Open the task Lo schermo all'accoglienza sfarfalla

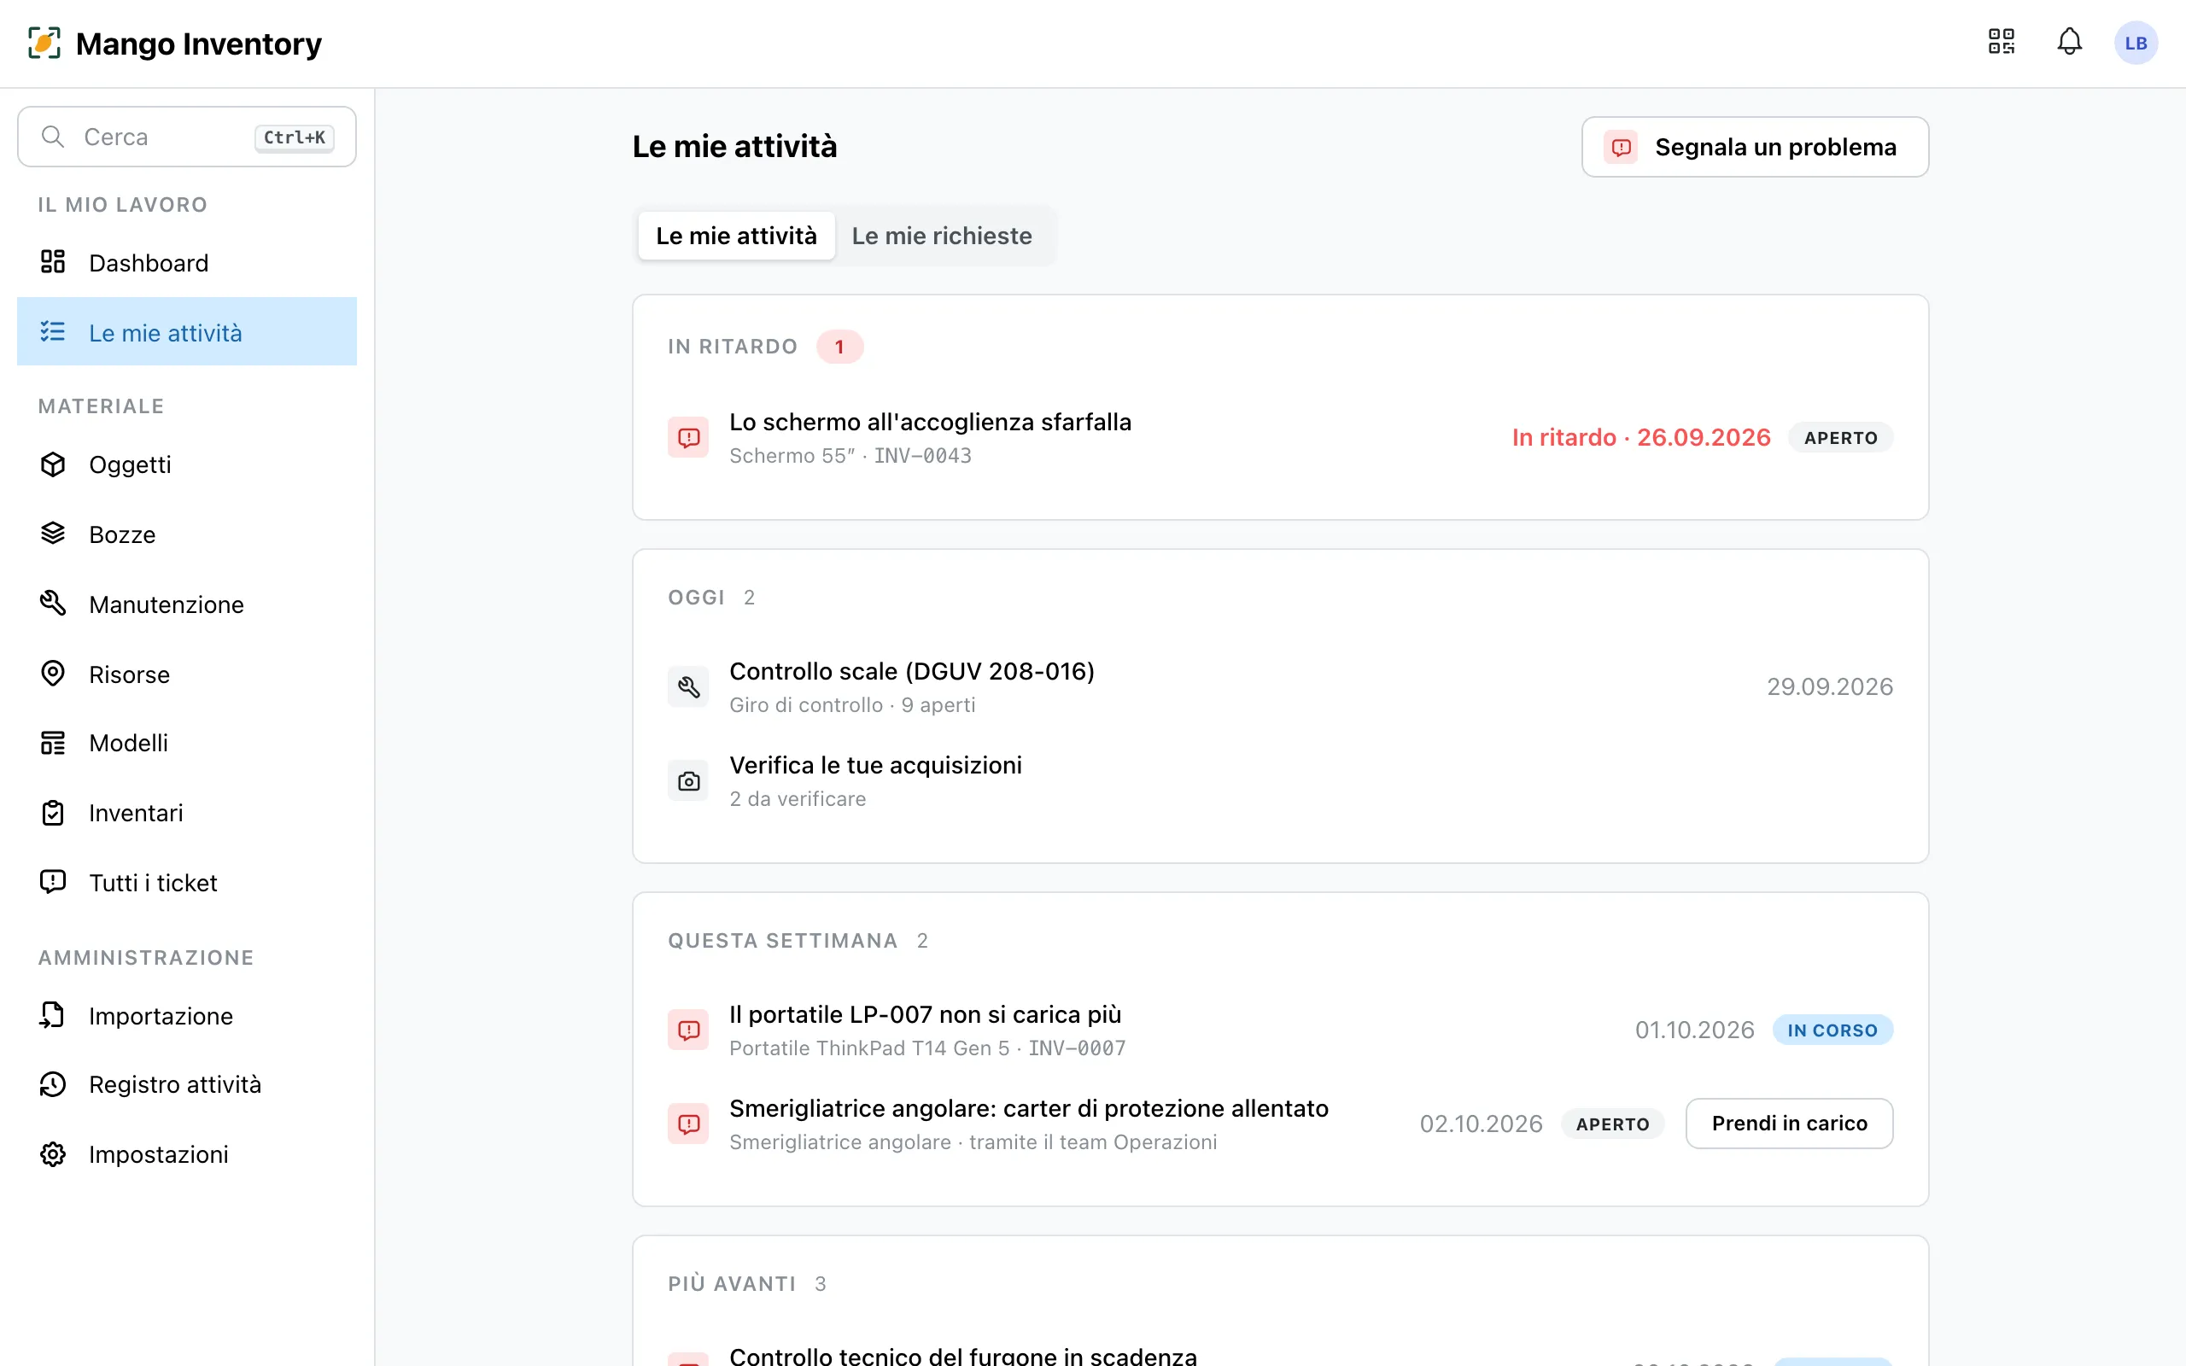(1280, 437)
